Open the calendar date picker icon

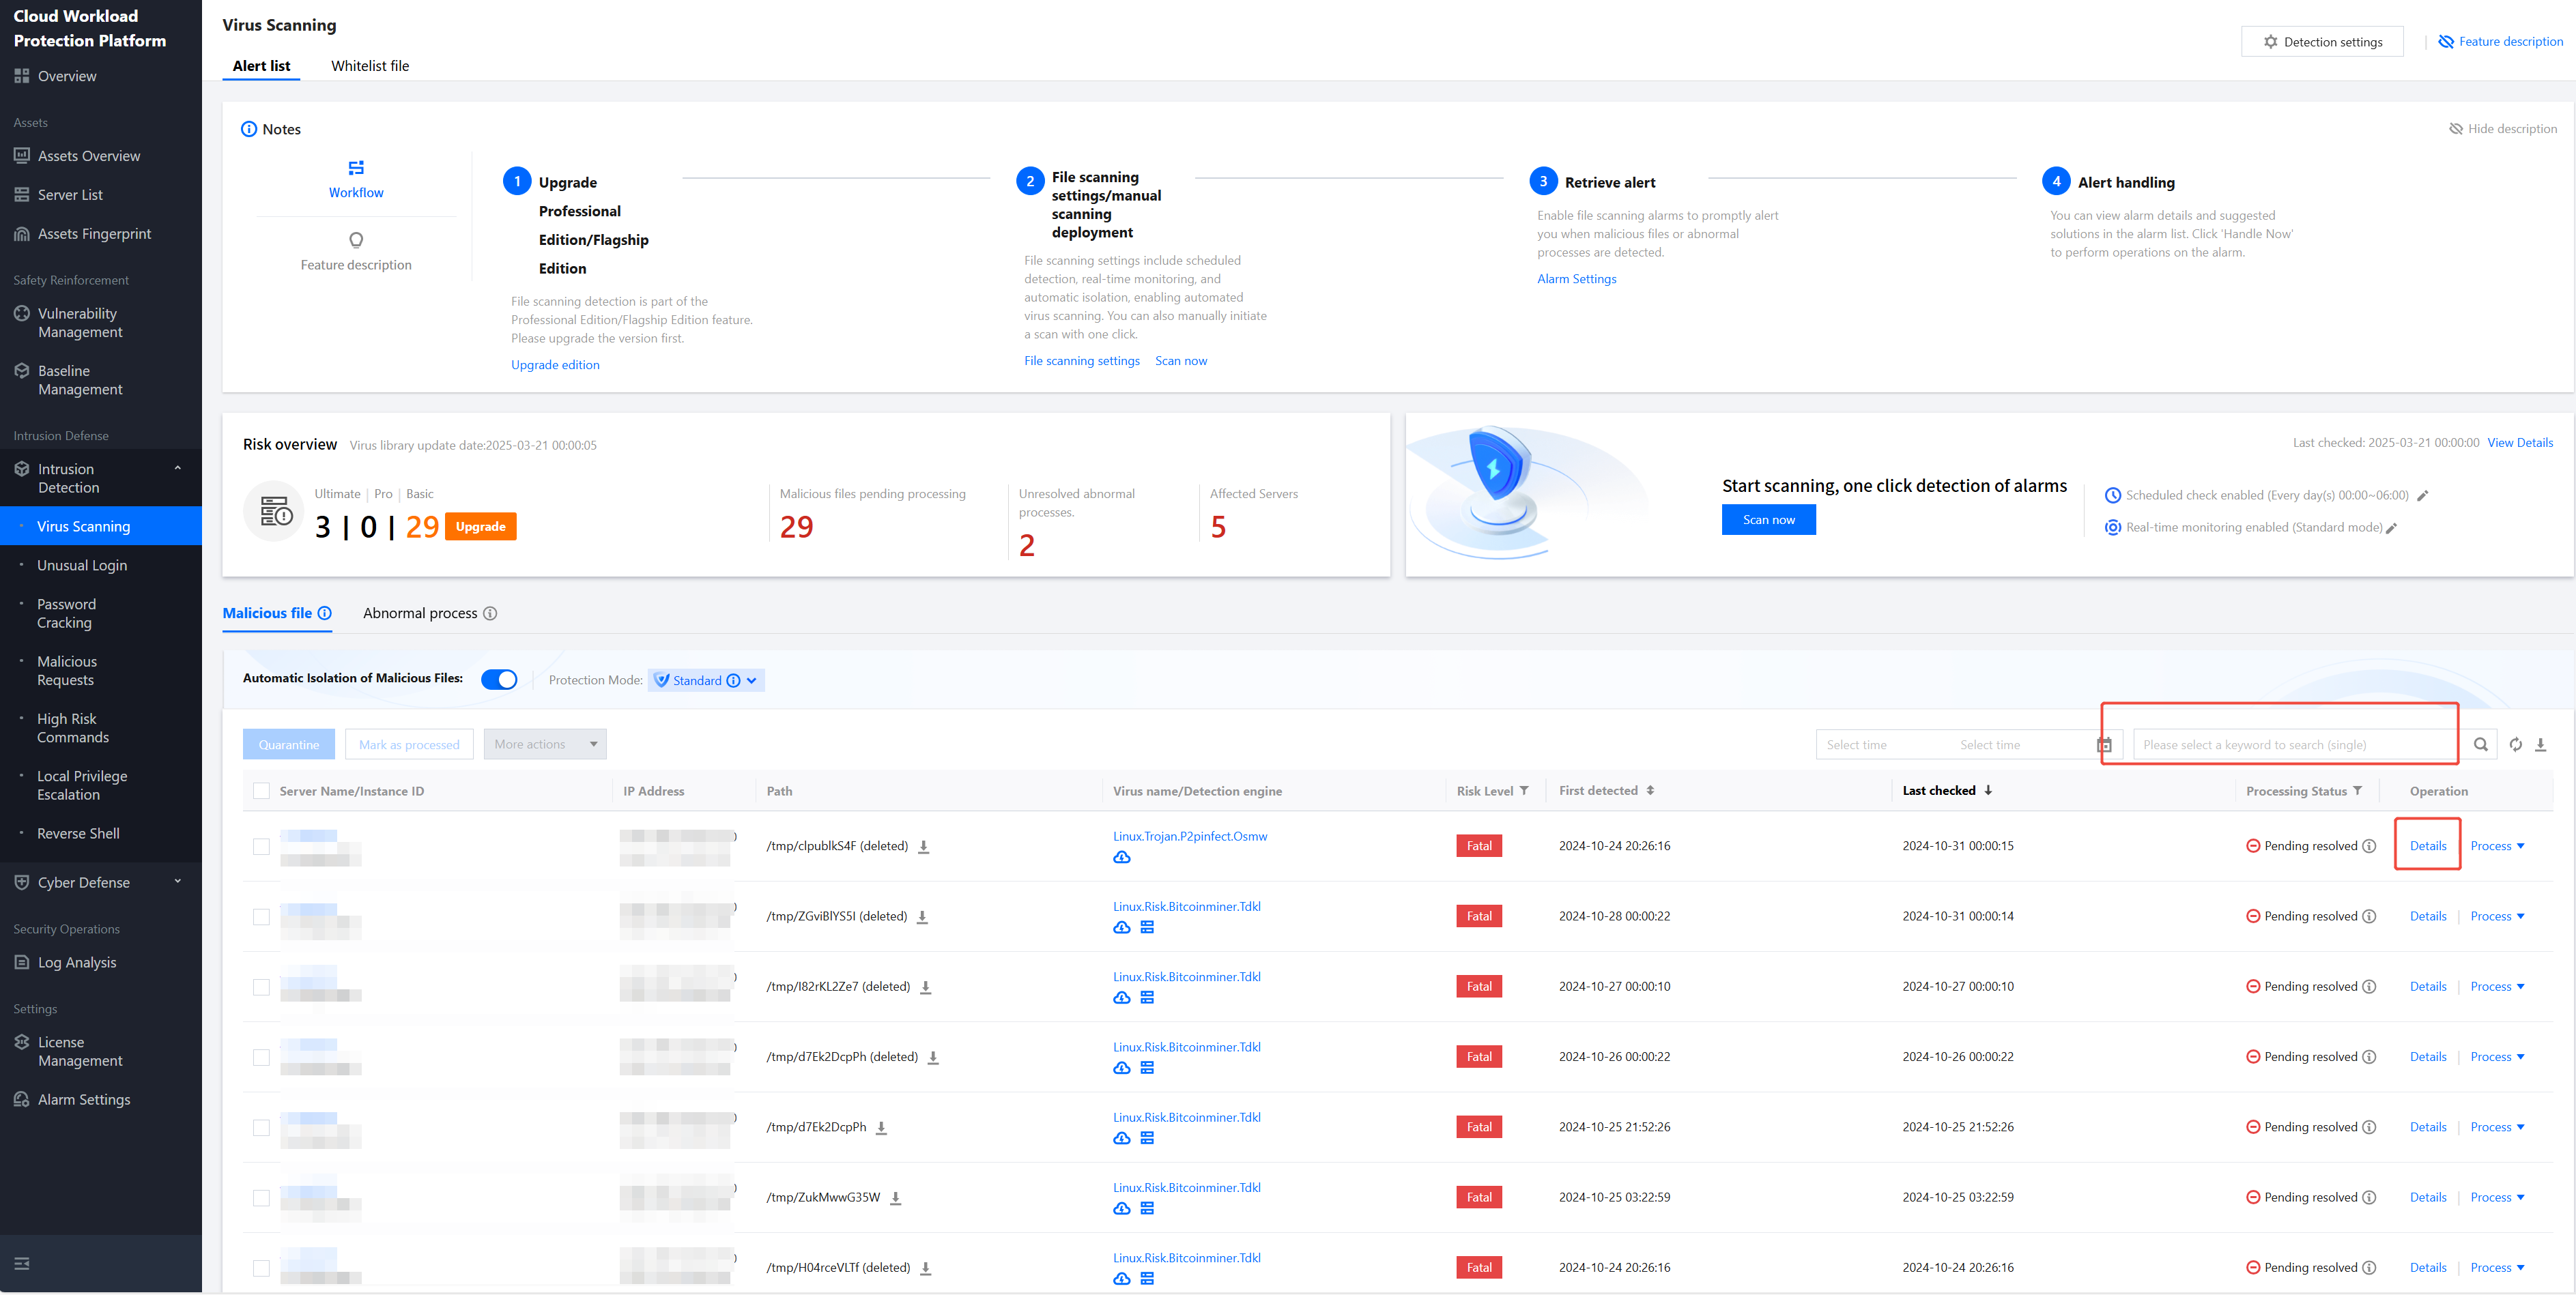point(2104,744)
